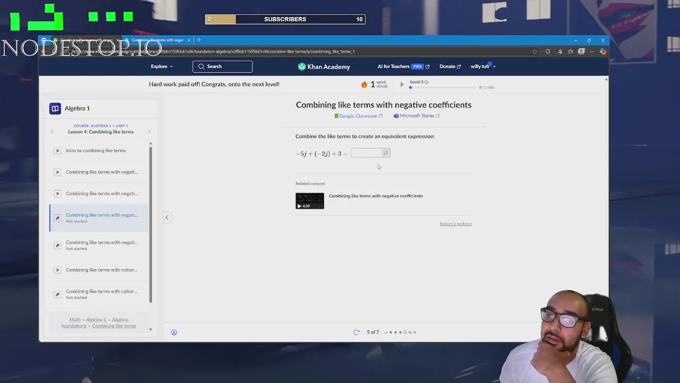Open the exercise below the highlighted one

(x=99, y=245)
